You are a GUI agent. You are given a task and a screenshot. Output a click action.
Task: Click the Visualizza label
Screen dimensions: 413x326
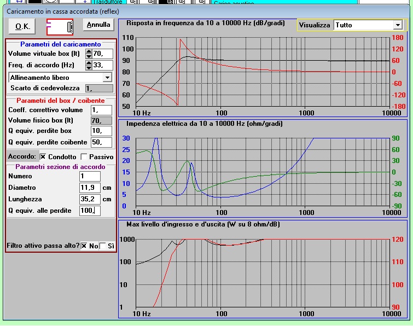tap(315, 25)
